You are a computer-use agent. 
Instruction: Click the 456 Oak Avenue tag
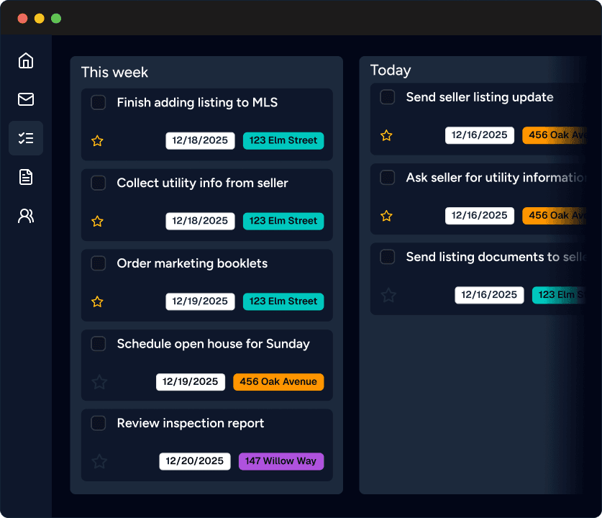(x=278, y=382)
